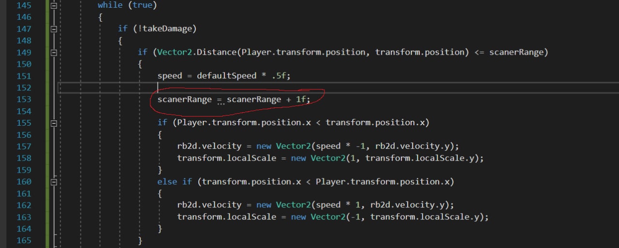Viewport: 619px width, 248px height.
Task: Click the 'true' keyword on line 145
Action: point(142,5)
